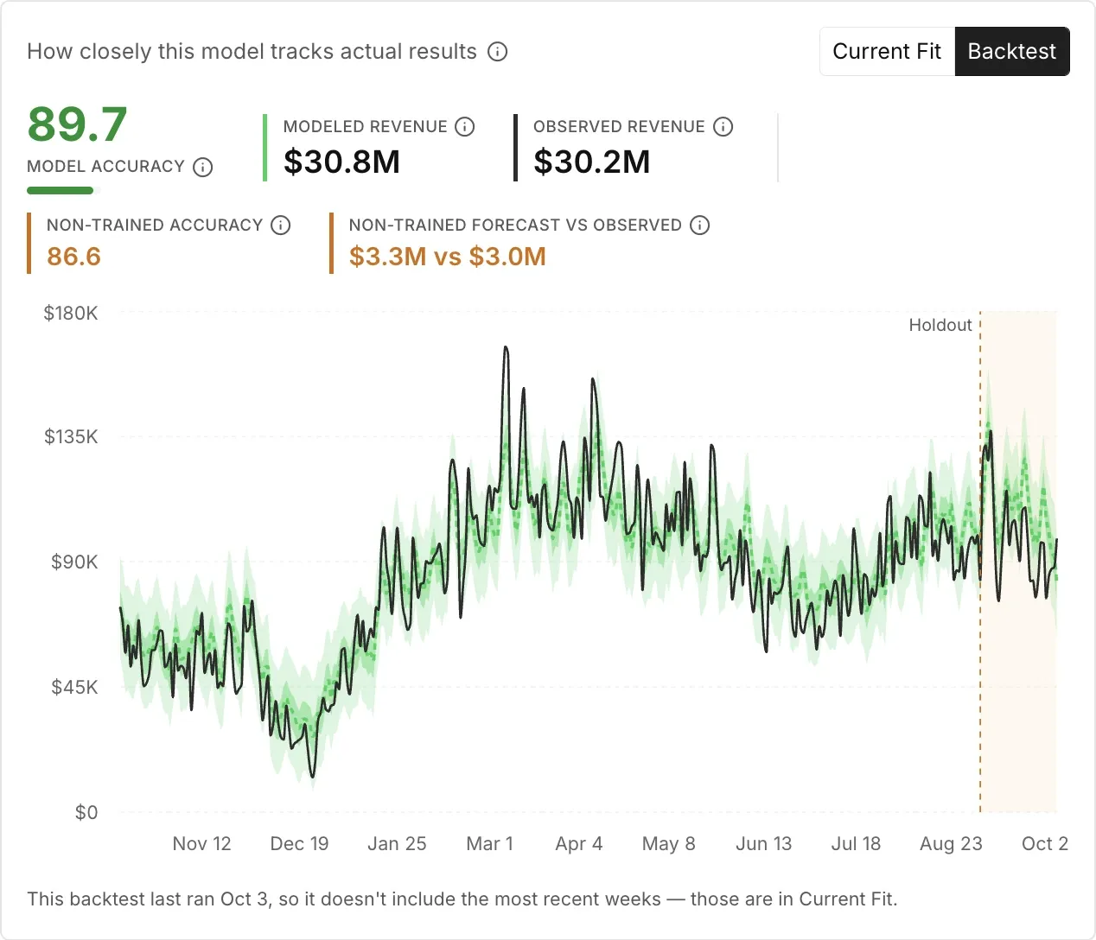Select the $0 y-axis label
The image size is (1096, 940).
[86, 812]
